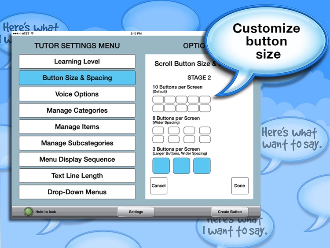330x248 pixels.
Task: Click the 'Hold to lock' text
Action: point(46,212)
